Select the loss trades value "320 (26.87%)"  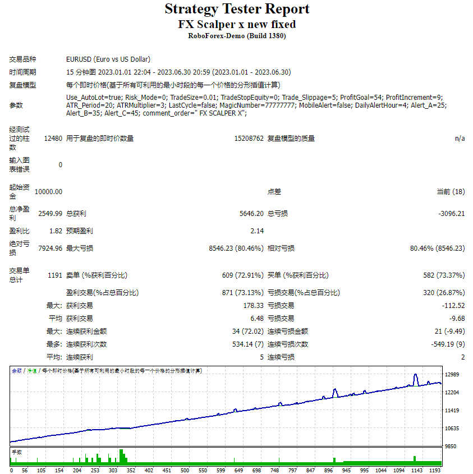(444, 293)
